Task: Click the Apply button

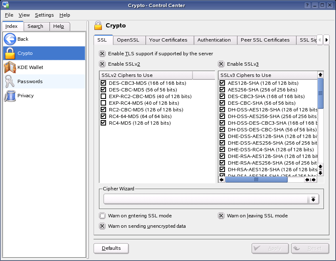Action: [270, 248]
